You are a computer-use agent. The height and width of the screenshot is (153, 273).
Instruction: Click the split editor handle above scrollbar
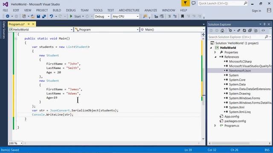point(203,34)
